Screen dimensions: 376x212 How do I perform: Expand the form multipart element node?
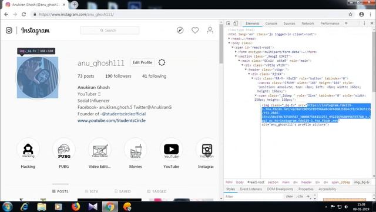pyautogui.click(x=236, y=52)
